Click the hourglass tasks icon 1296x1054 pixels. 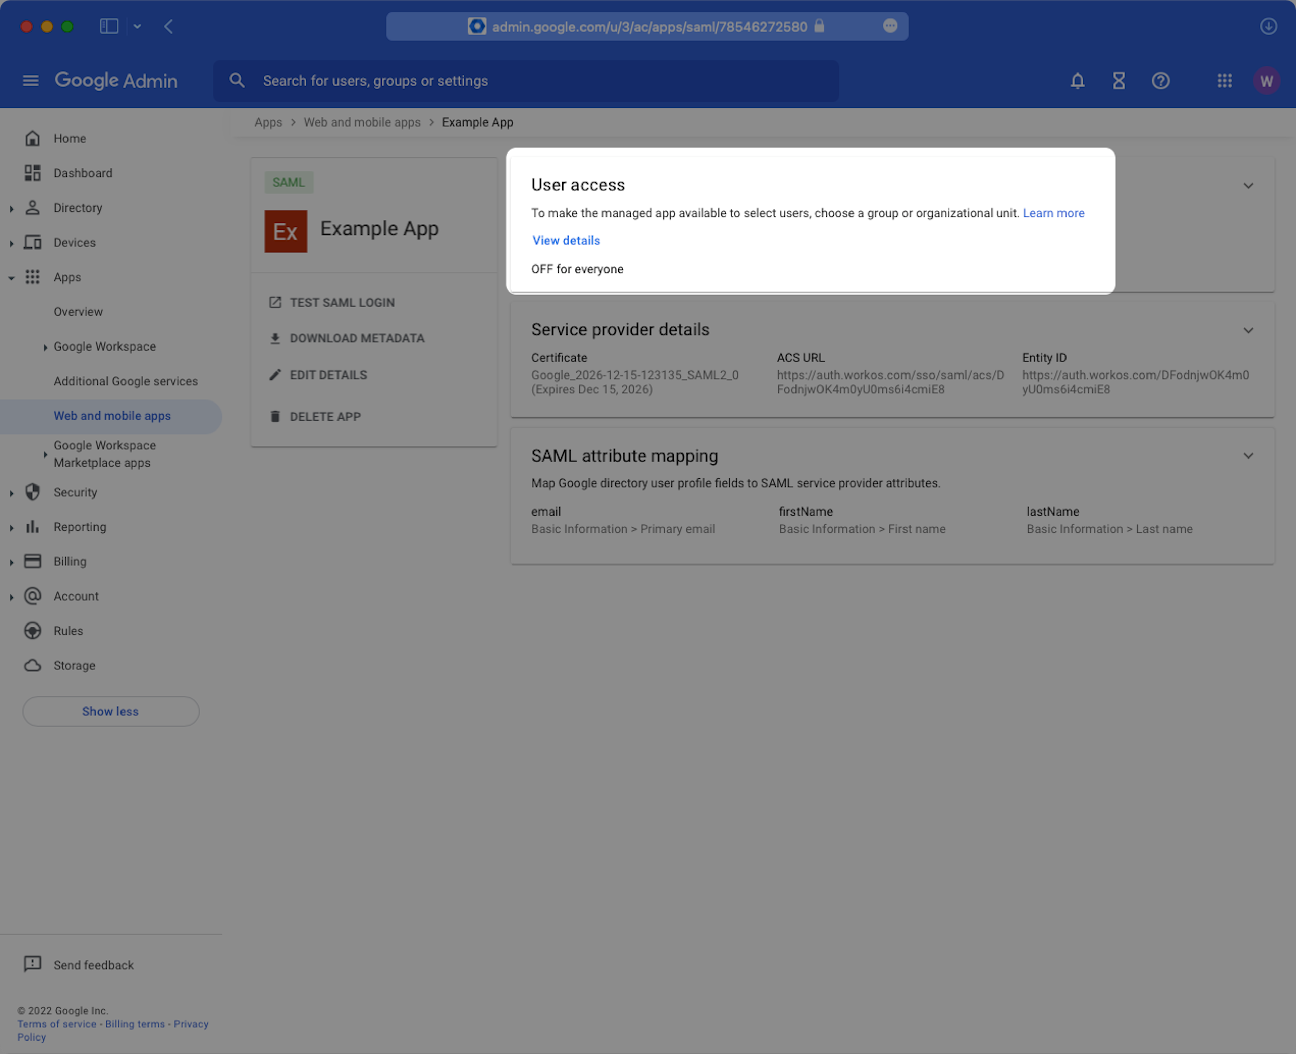click(x=1119, y=81)
